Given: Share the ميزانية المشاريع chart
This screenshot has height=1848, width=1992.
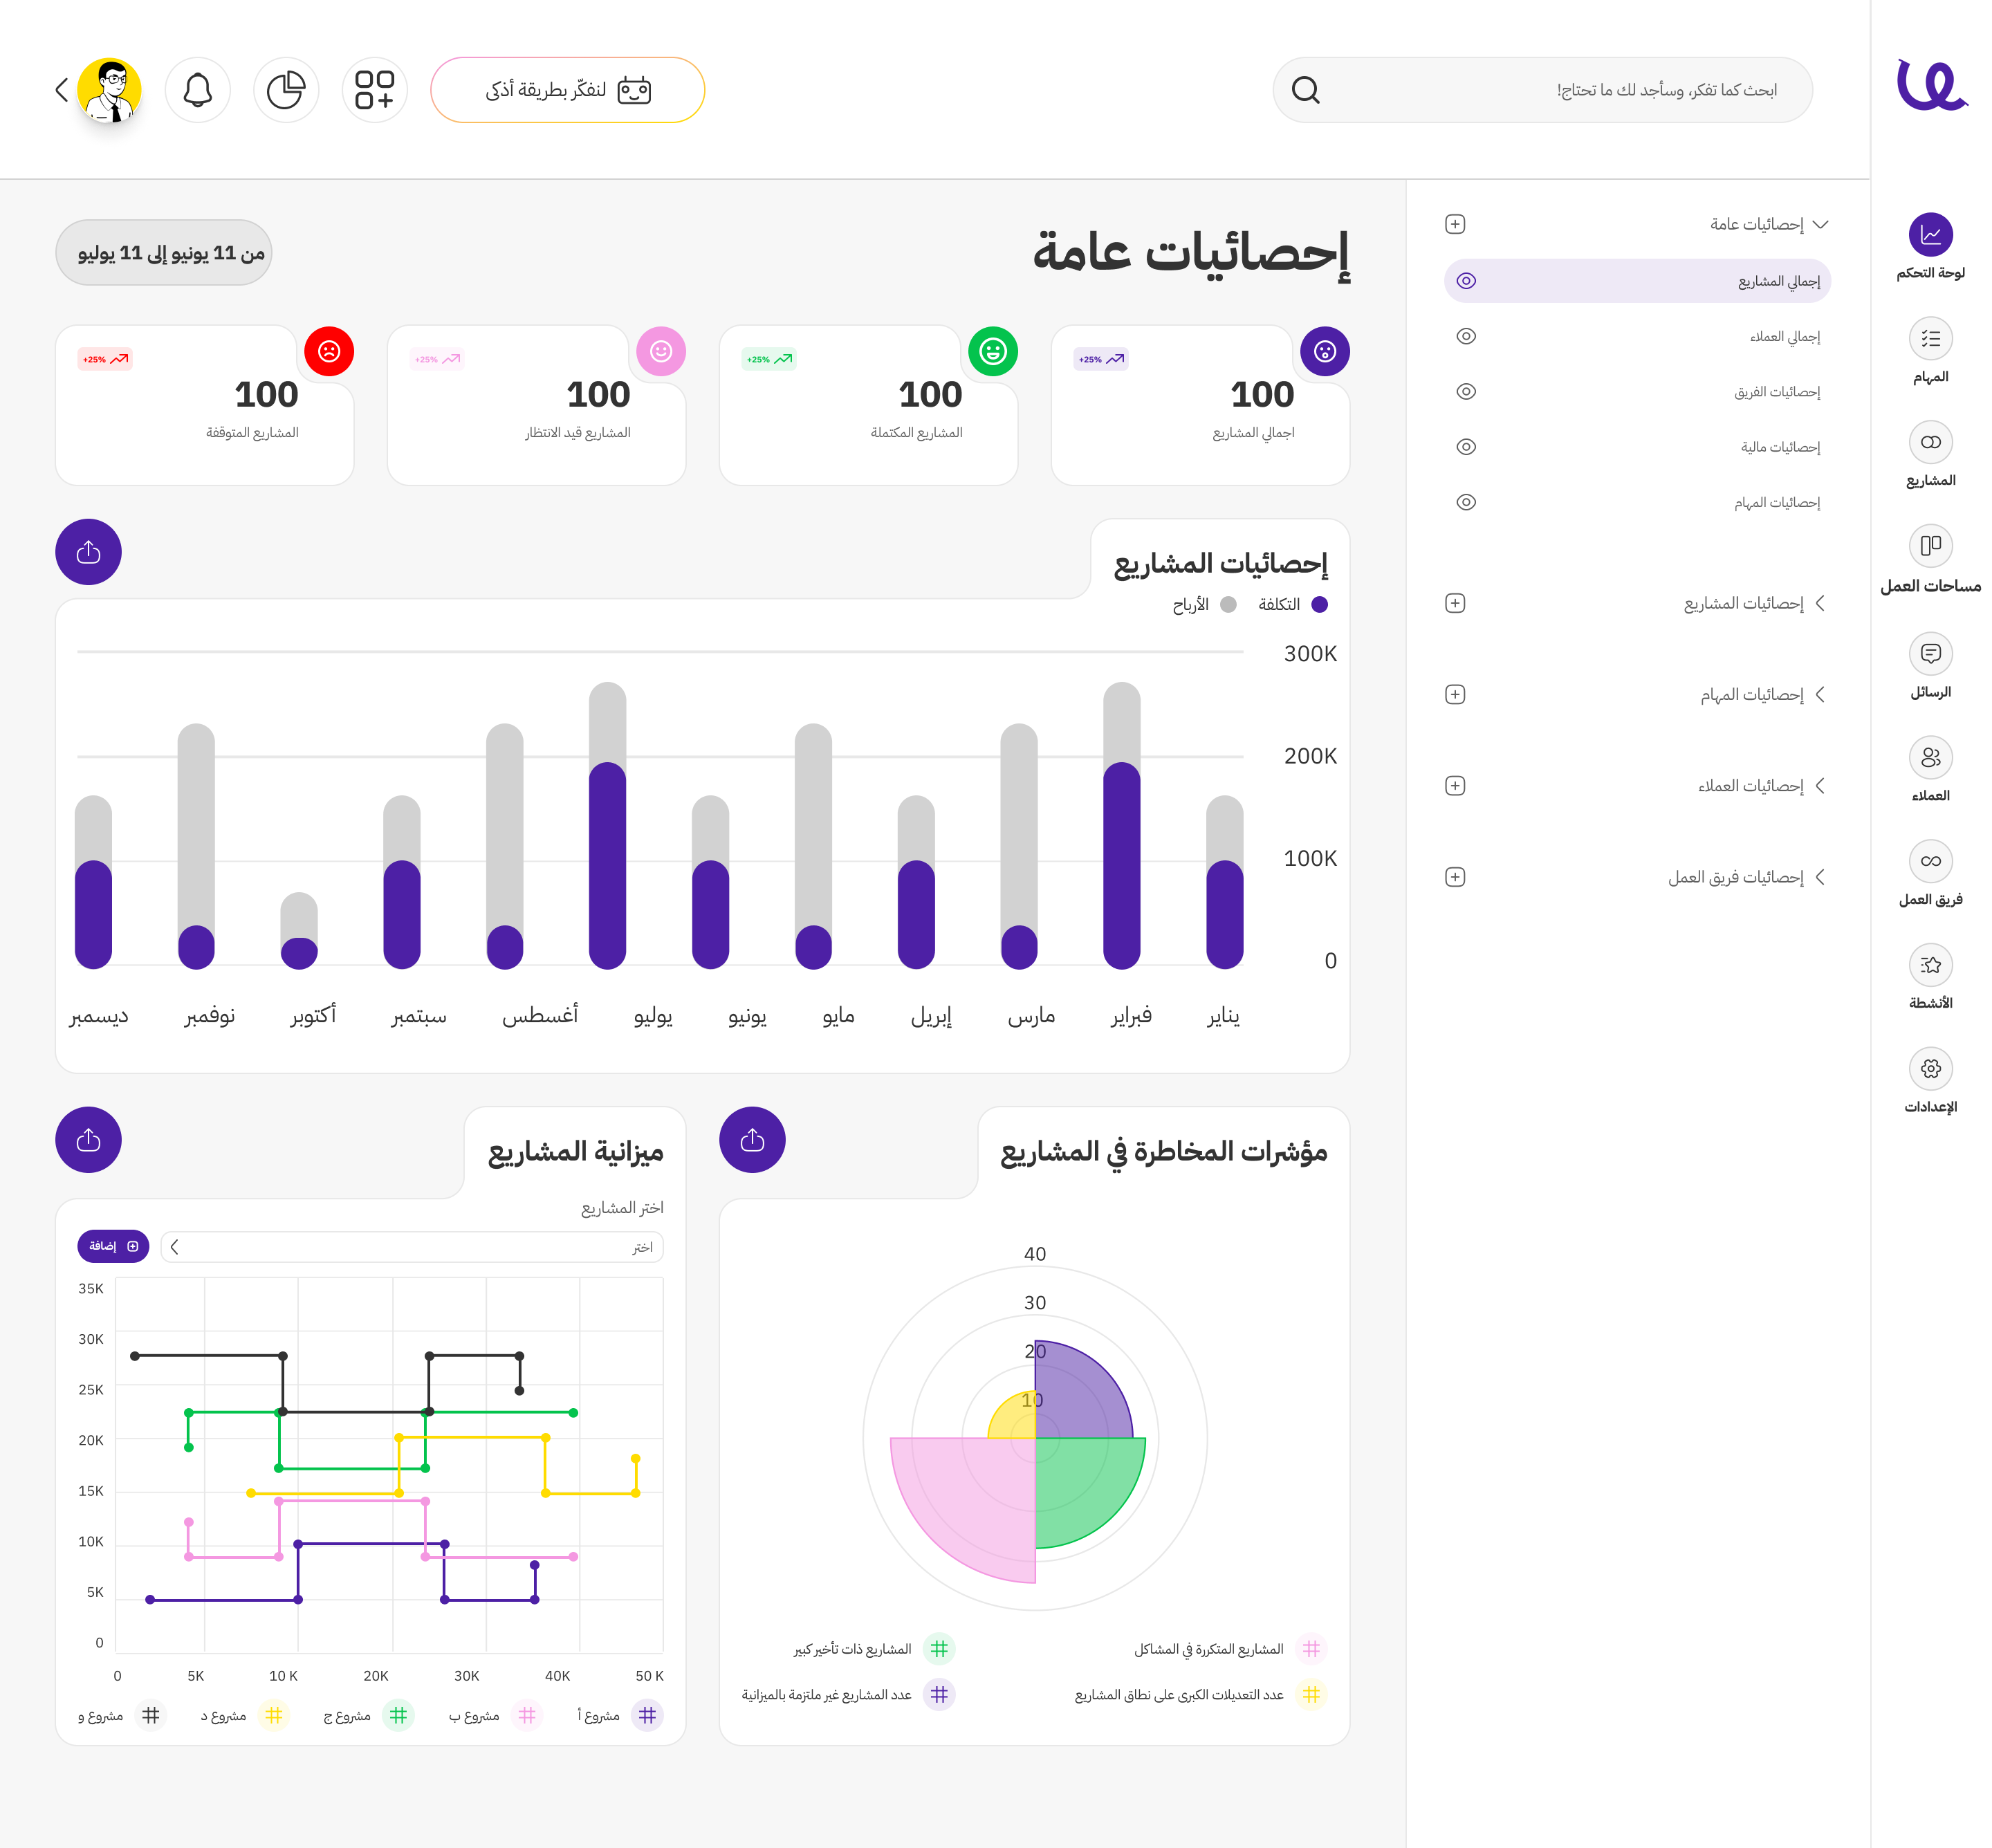Looking at the screenshot, I should [x=88, y=1140].
